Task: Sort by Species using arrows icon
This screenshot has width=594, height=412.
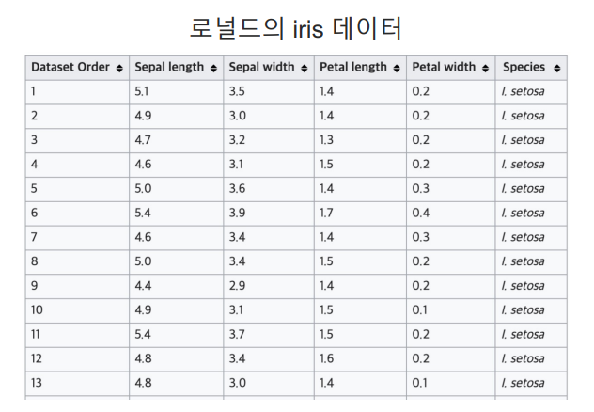Action: [x=556, y=69]
